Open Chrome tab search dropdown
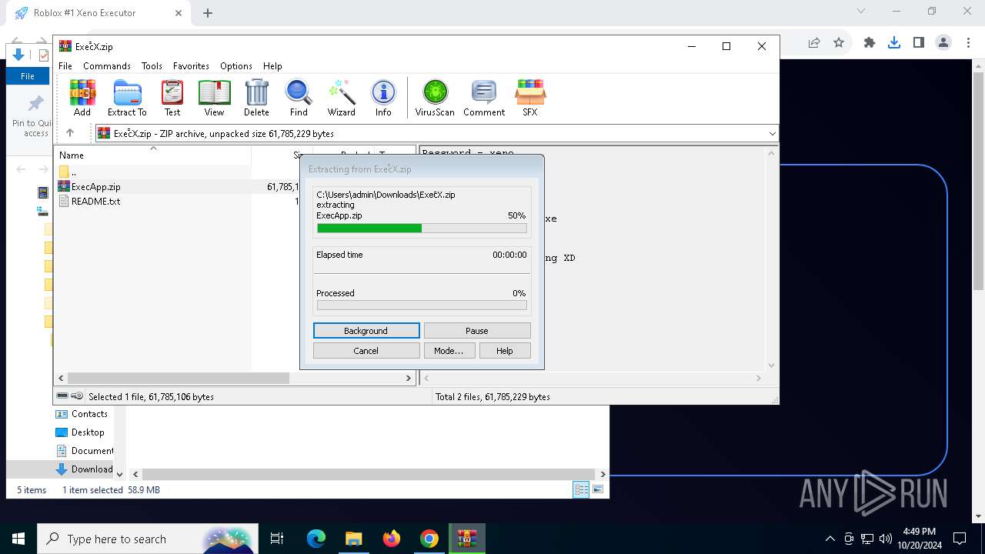 [861, 12]
